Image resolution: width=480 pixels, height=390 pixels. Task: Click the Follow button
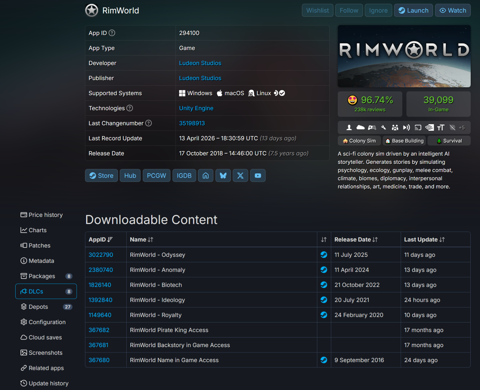click(349, 10)
